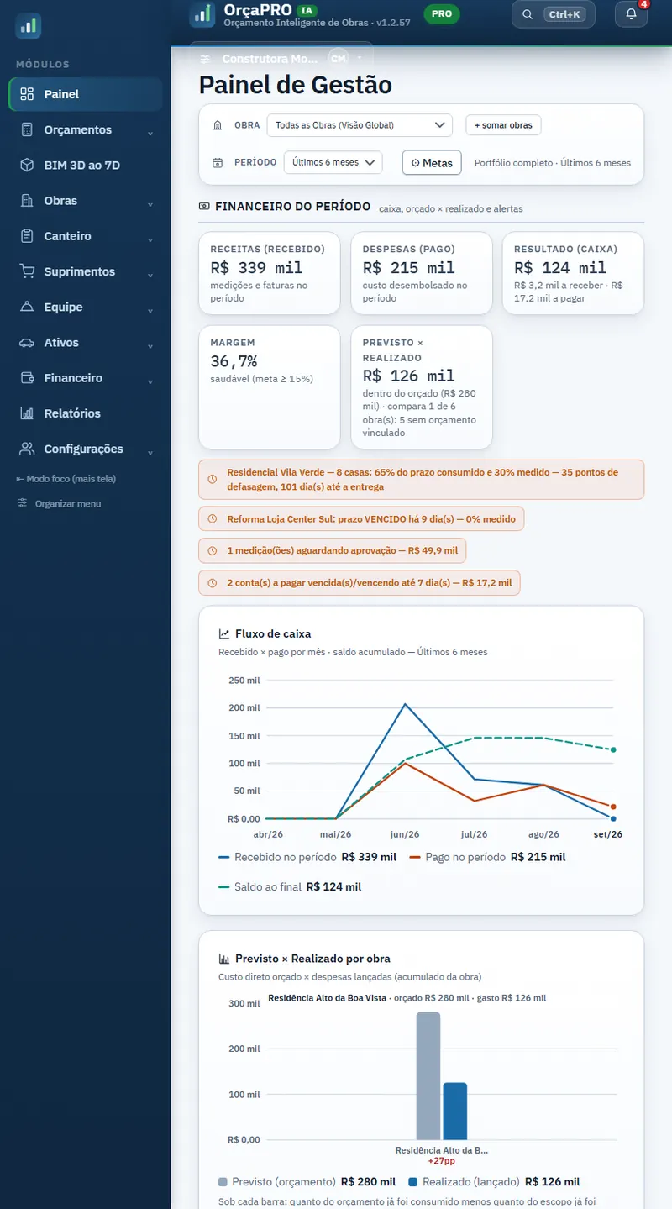Toggle Modo foco (mais tela)
The width and height of the screenshot is (672, 1209).
coord(66,479)
